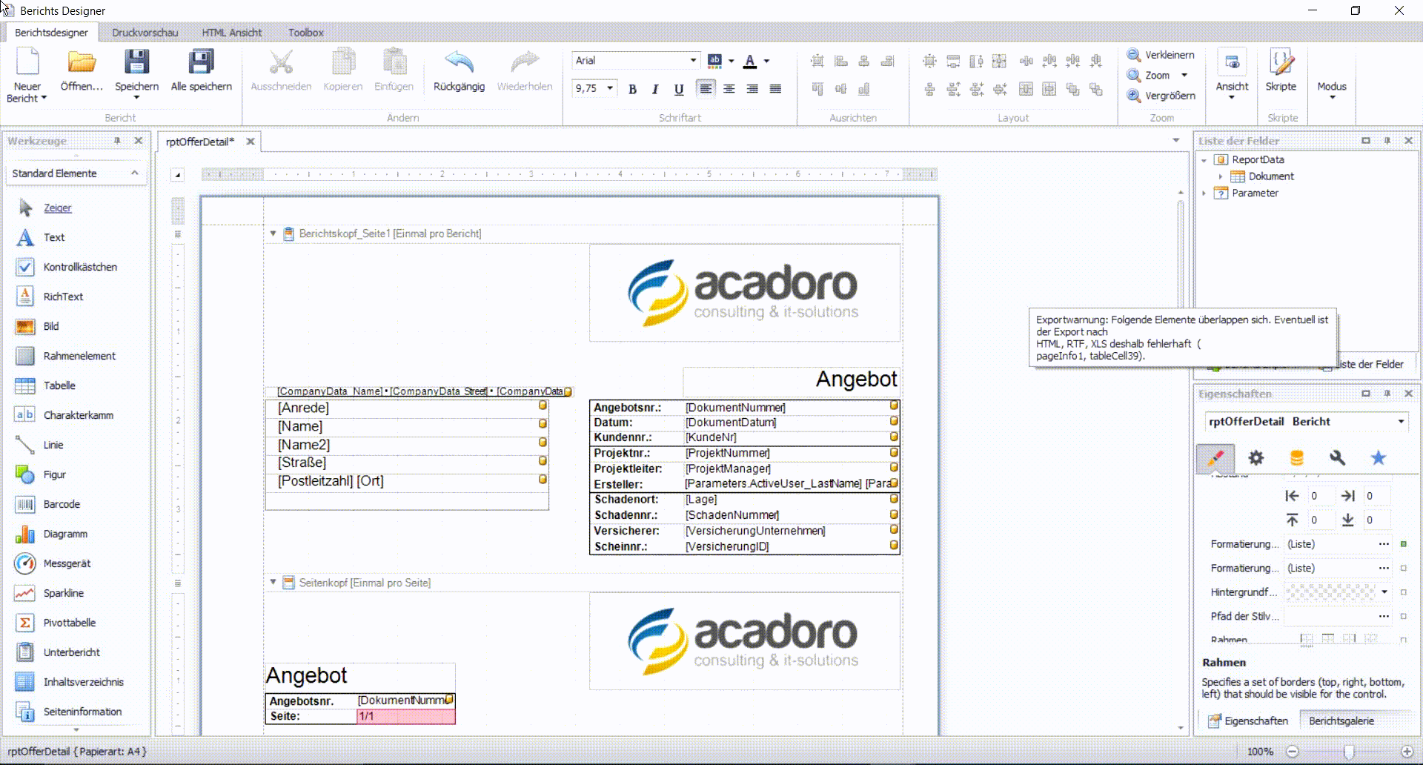
Task: Open the gear settings properties tab
Action: click(1256, 458)
